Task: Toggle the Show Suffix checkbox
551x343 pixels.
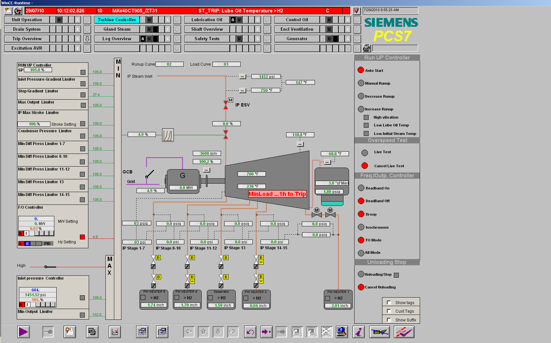Action: pos(389,320)
